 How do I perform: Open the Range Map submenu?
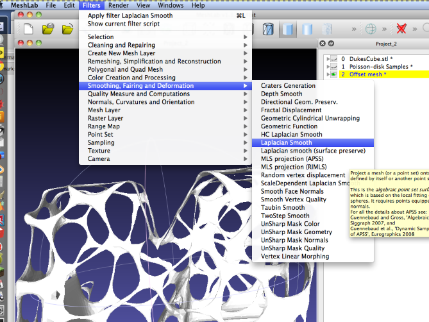click(165, 126)
